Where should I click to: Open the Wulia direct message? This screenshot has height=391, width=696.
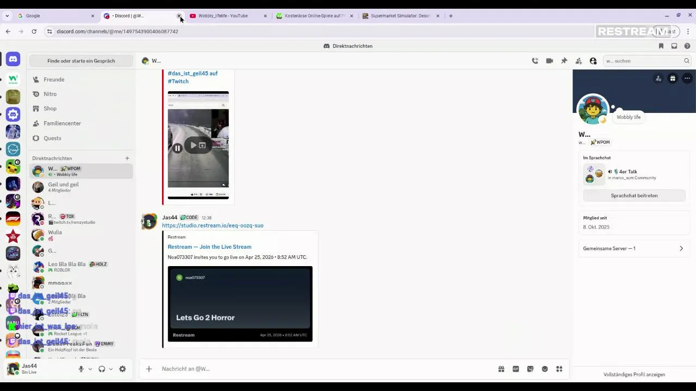click(x=81, y=235)
